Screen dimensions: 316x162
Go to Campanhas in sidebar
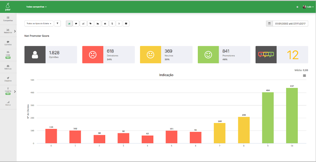coord(8,19)
